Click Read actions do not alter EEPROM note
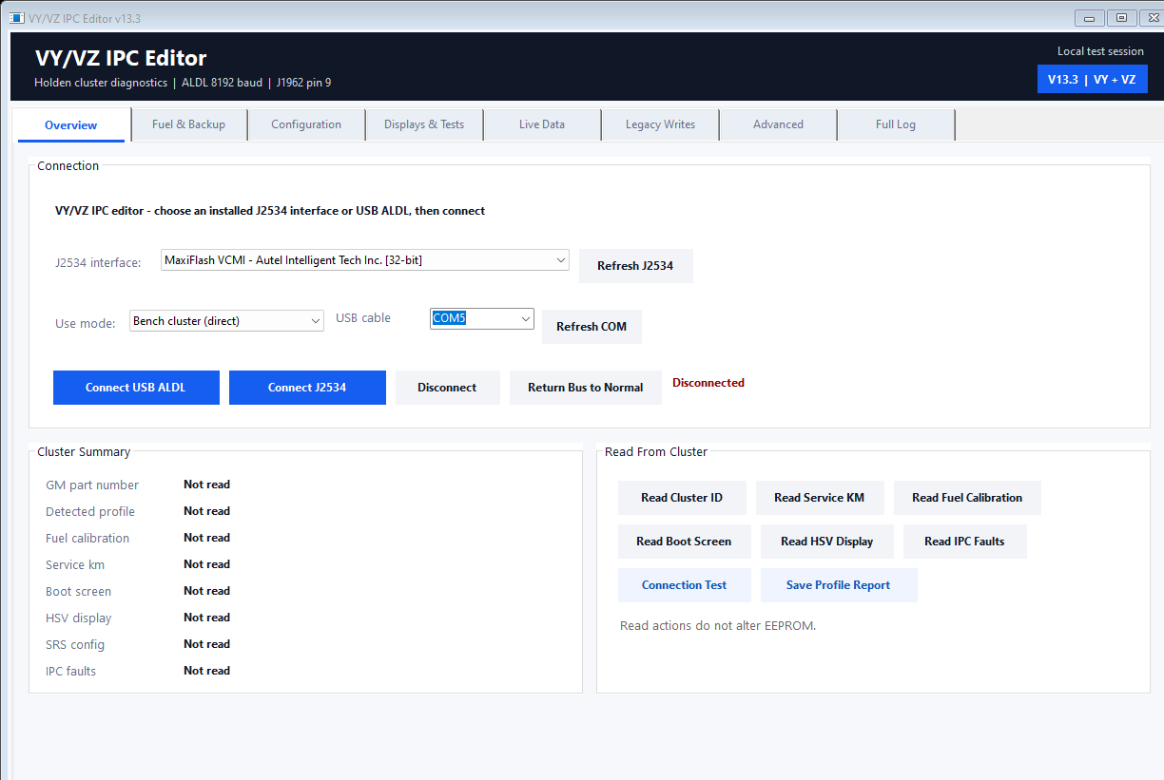The width and height of the screenshot is (1164, 780). 718,626
